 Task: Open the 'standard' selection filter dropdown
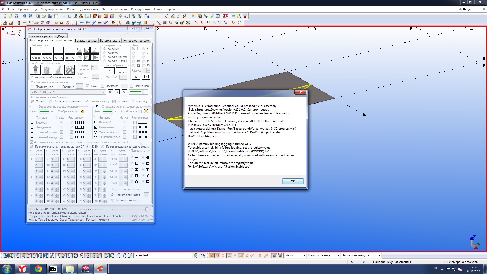pyautogui.click(x=190, y=255)
